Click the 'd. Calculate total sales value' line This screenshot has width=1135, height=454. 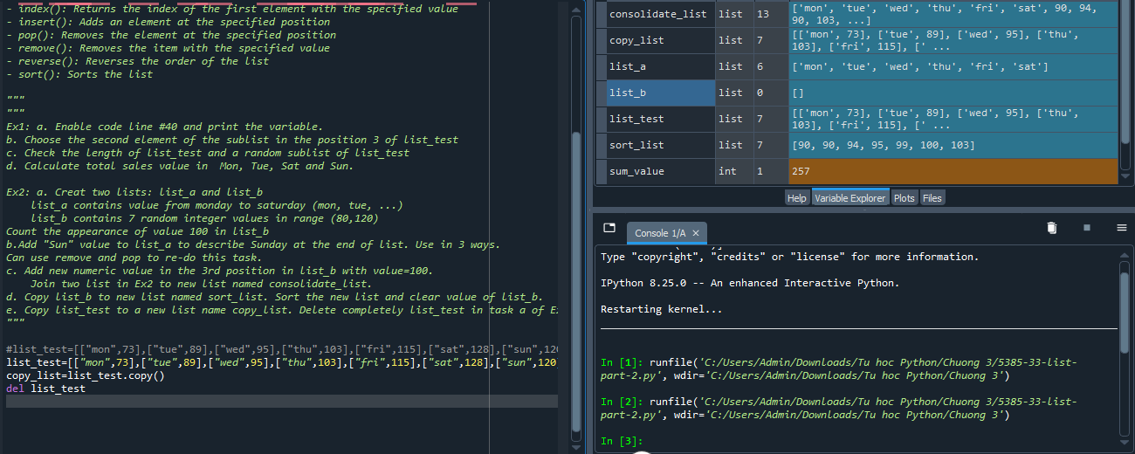pyautogui.click(x=179, y=166)
